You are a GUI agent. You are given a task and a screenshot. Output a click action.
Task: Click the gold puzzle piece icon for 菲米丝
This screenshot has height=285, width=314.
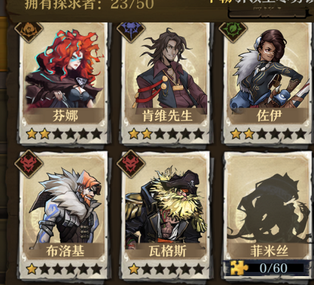click(x=239, y=268)
